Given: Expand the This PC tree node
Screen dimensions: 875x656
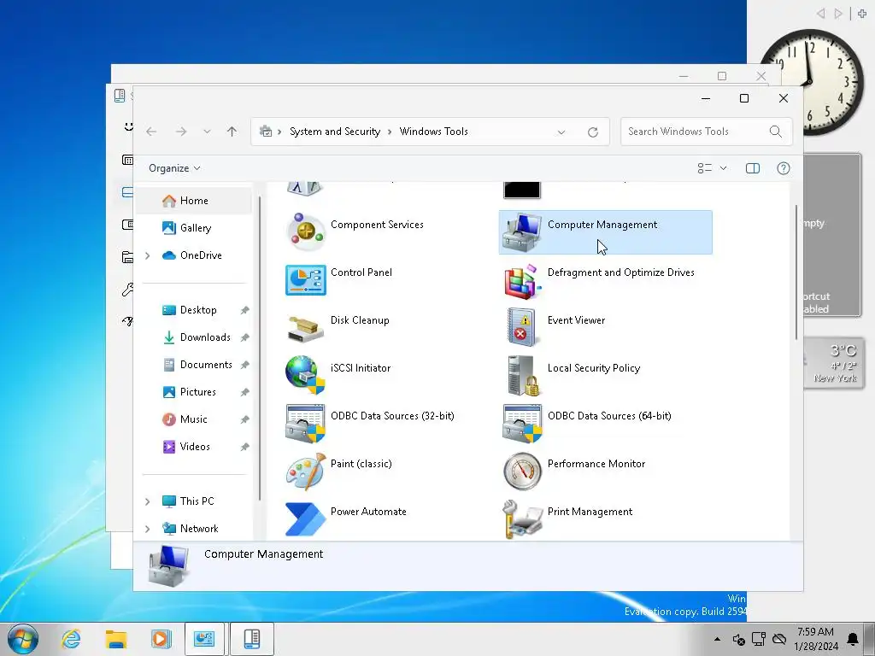Looking at the screenshot, I should 147,501.
